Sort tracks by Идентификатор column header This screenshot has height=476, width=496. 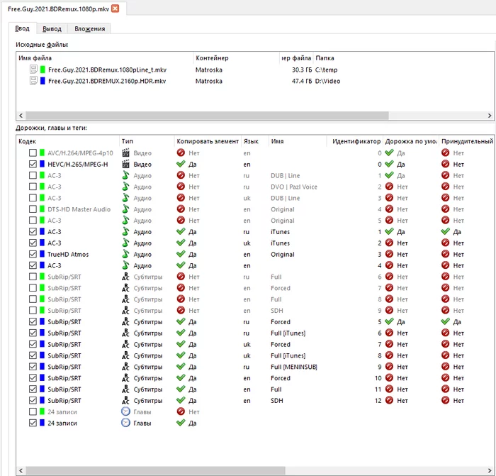(x=354, y=141)
